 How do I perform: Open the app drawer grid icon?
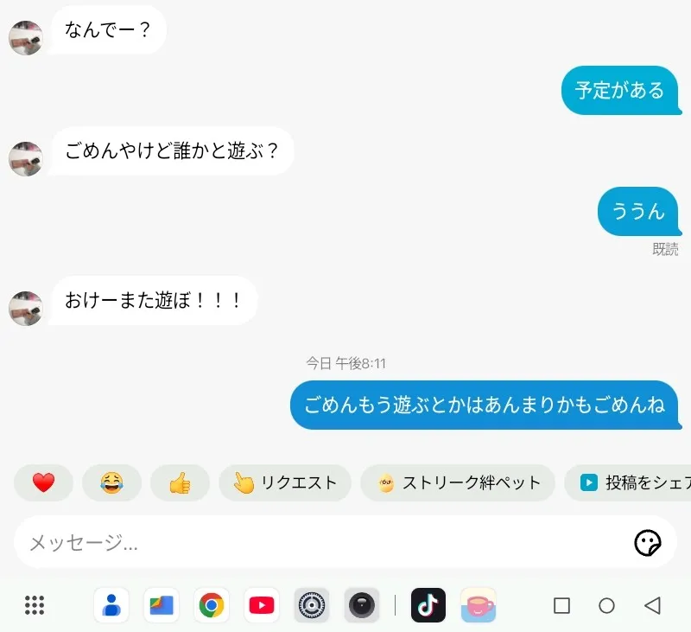click(x=35, y=605)
